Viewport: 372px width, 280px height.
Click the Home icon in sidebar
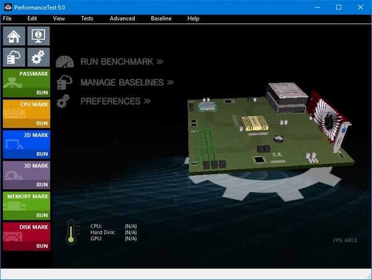[x=15, y=36]
